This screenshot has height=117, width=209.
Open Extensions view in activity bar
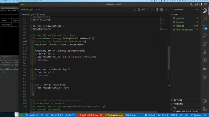(205, 44)
